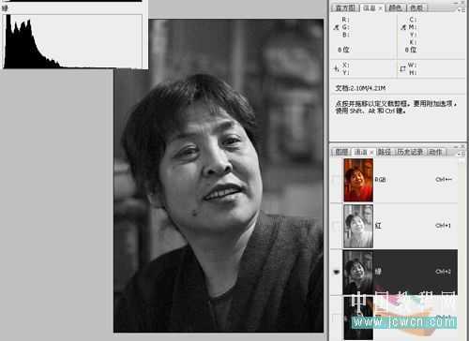
Task: Click the crop tool hint text in info panel
Action: (x=396, y=107)
